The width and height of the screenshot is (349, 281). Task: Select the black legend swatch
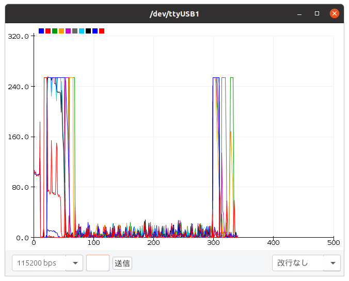point(88,31)
